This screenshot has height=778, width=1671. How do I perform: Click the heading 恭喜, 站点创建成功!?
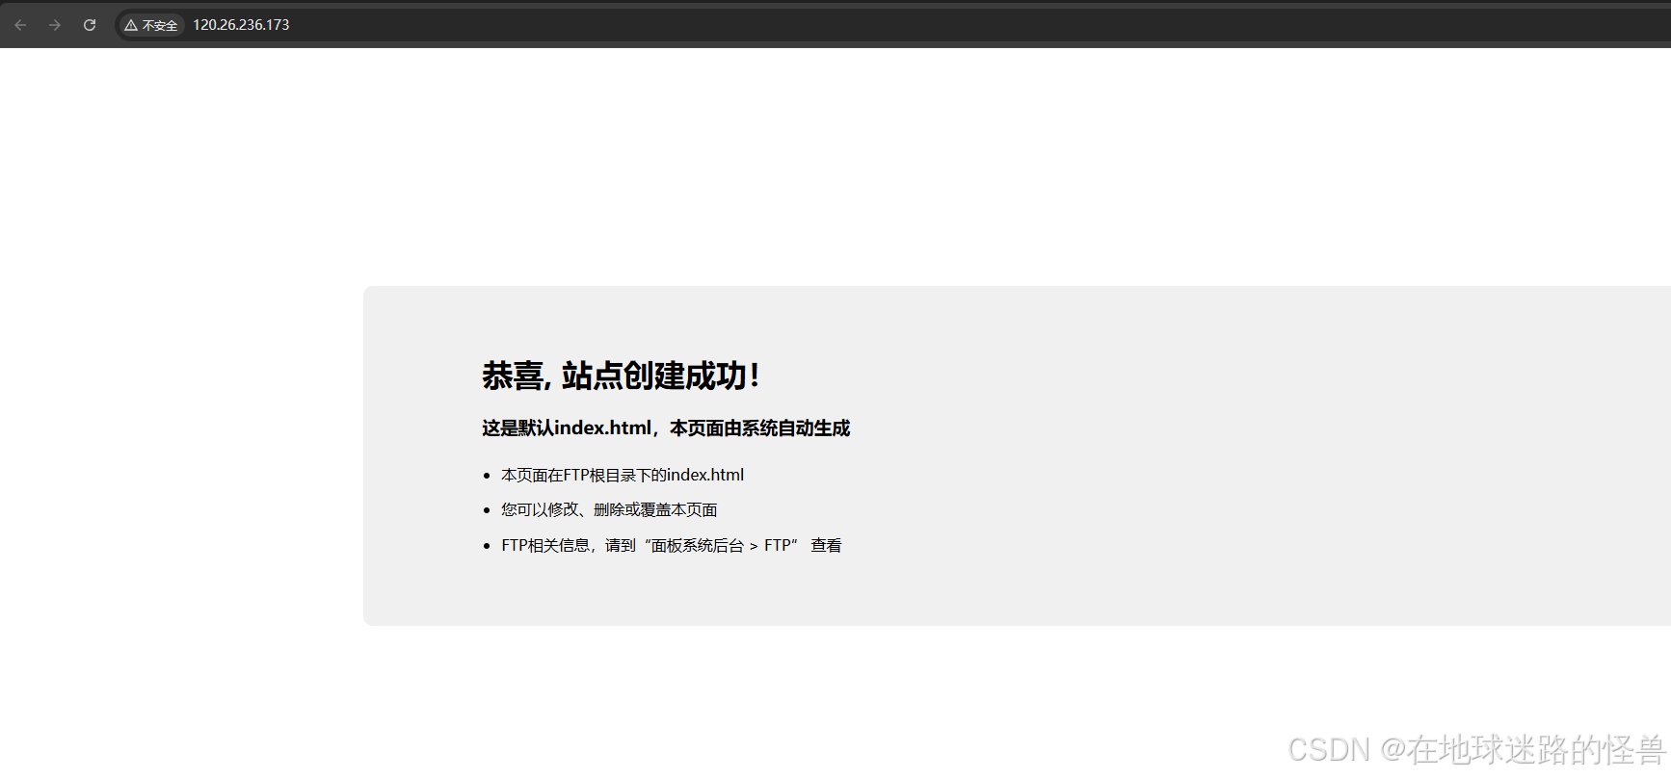coord(621,376)
